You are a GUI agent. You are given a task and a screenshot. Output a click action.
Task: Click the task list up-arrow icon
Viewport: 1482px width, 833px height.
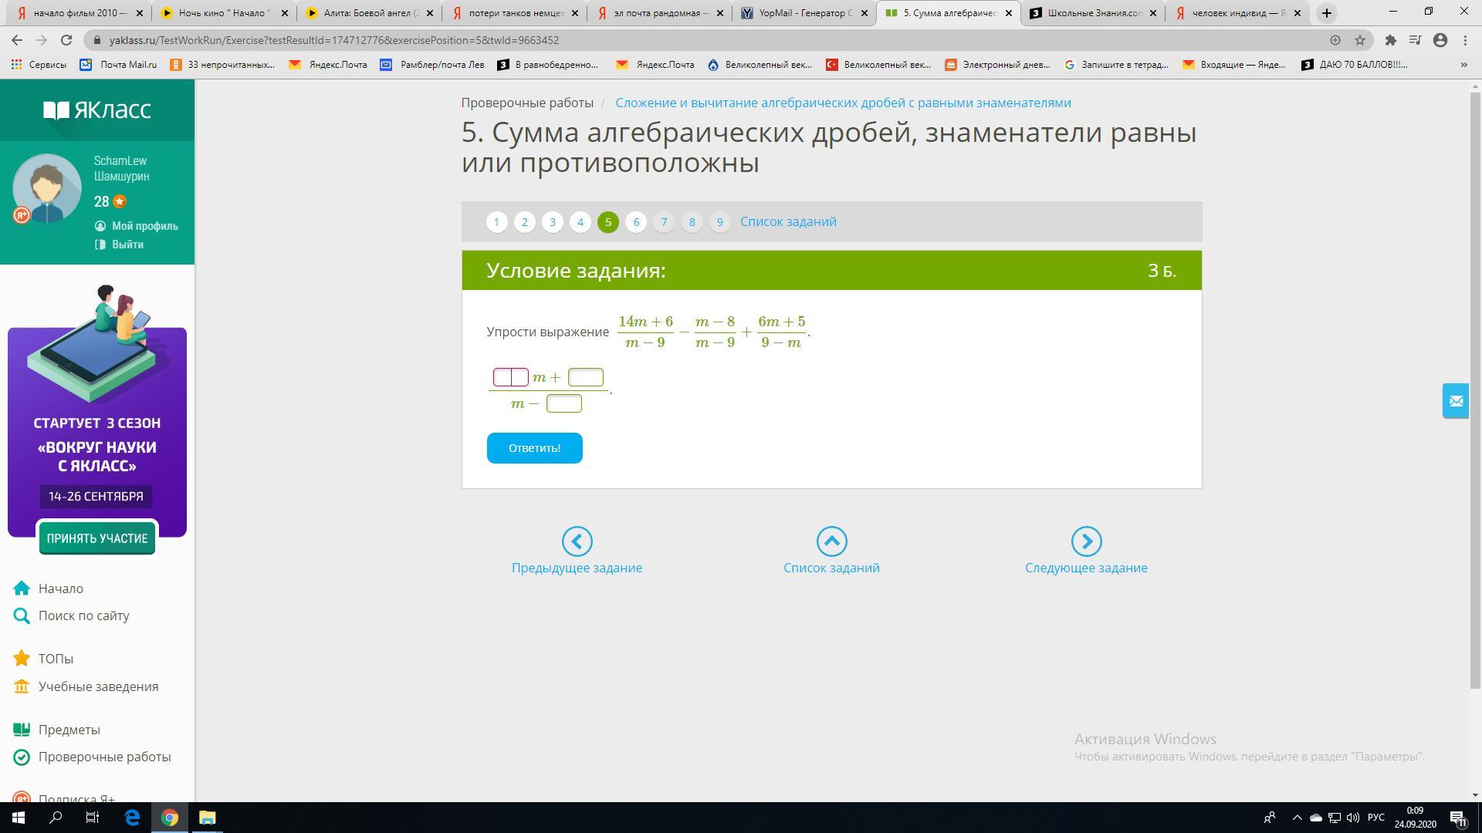pyautogui.click(x=831, y=541)
